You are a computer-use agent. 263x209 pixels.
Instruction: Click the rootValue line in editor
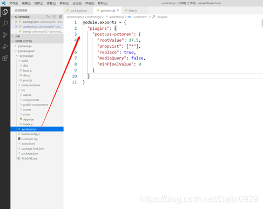tap(119, 40)
